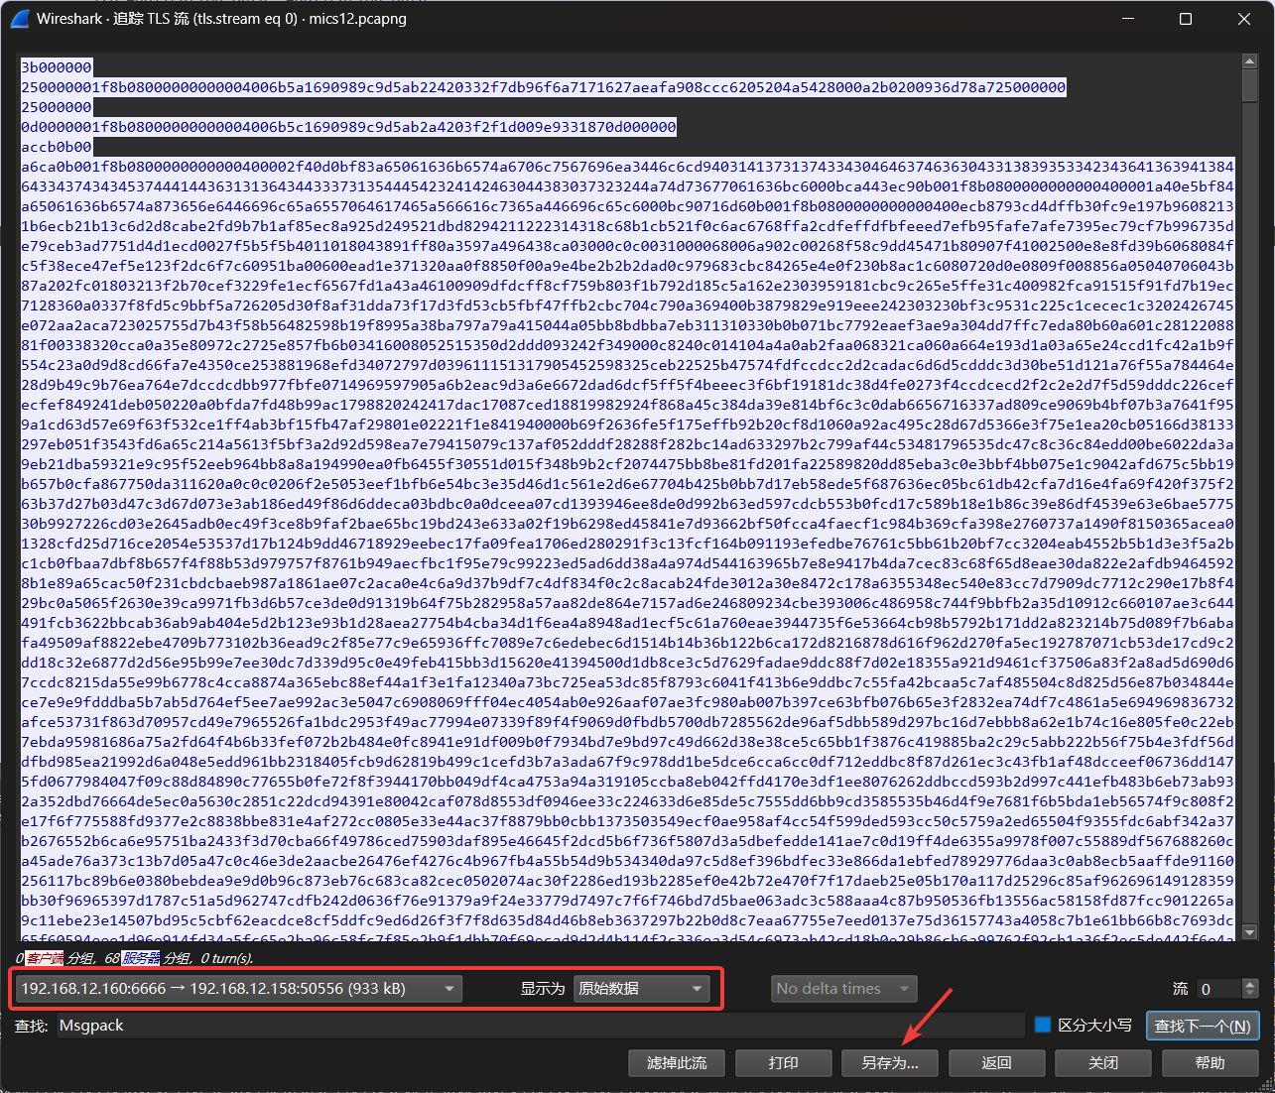Minimize the follow TLS stream window
The width and height of the screenshot is (1275, 1093).
[x=1126, y=19]
